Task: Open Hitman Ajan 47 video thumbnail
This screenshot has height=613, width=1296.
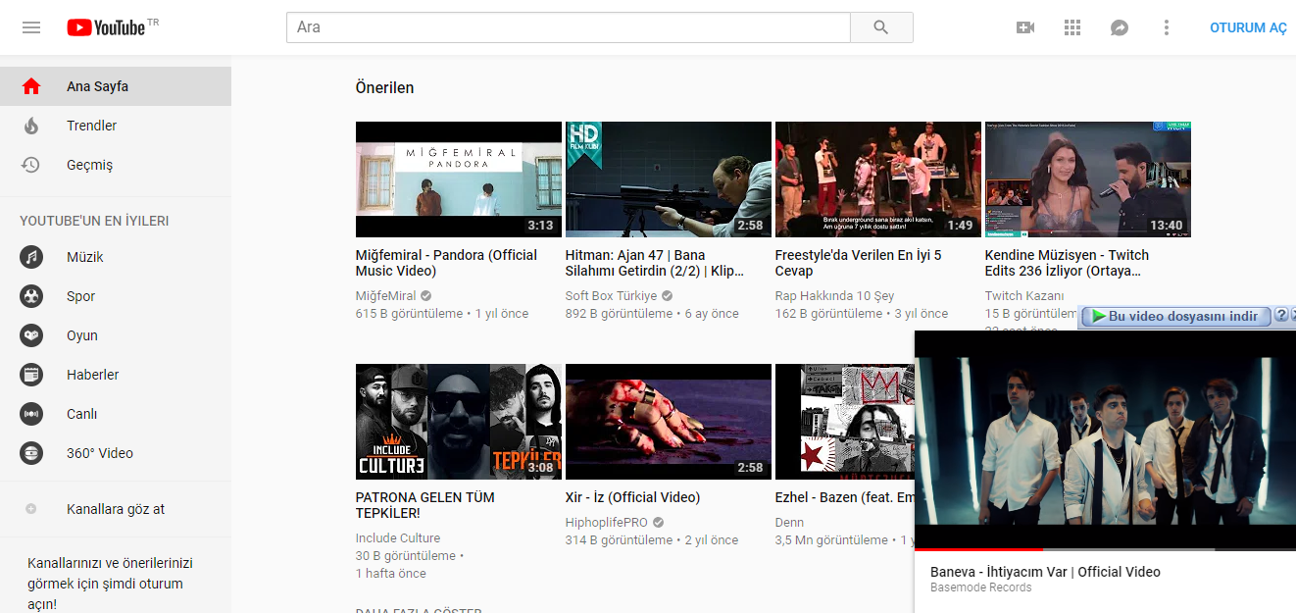Action: [669, 179]
